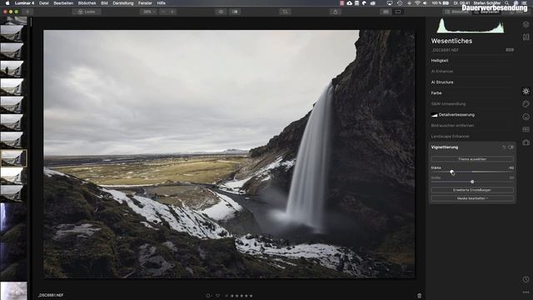This screenshot has width=533, height=300.
Task: Toggle the Vignettierung on/off switch
Action: click(x=511, y=147)
